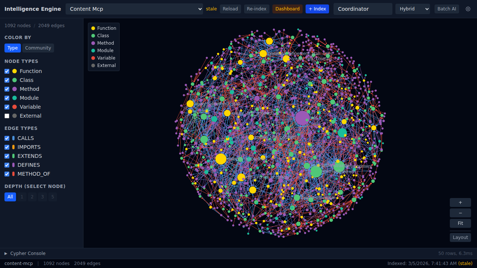Expand the Cypher Console triangle
Viewport: 477px width, 268px height.
tap(6, 253)
